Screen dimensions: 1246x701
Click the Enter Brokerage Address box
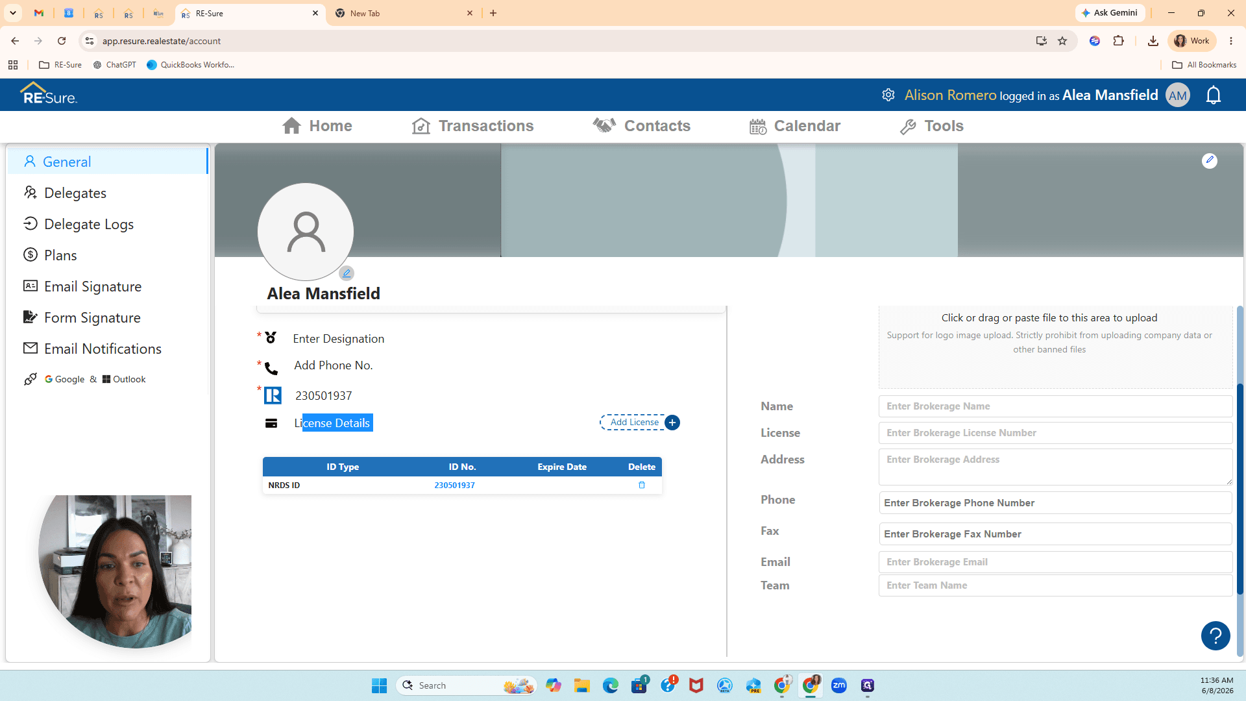coord(1055,467)
